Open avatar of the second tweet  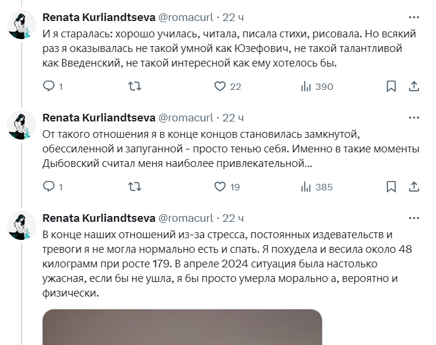[22, 125]
